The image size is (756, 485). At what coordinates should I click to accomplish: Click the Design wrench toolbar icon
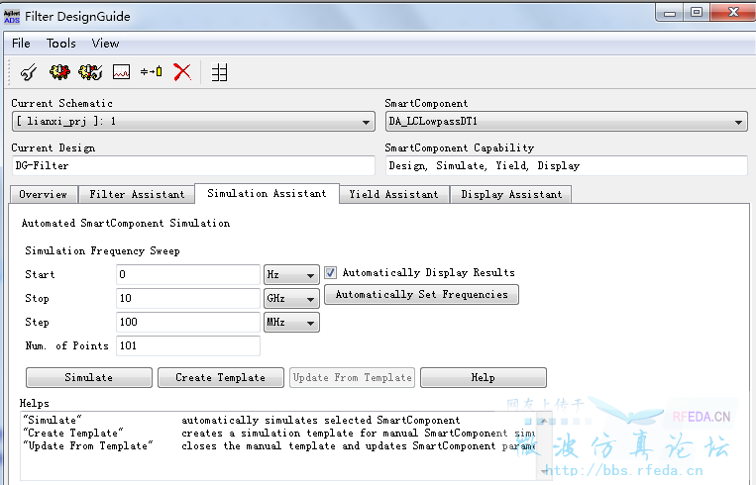[29, 72]
